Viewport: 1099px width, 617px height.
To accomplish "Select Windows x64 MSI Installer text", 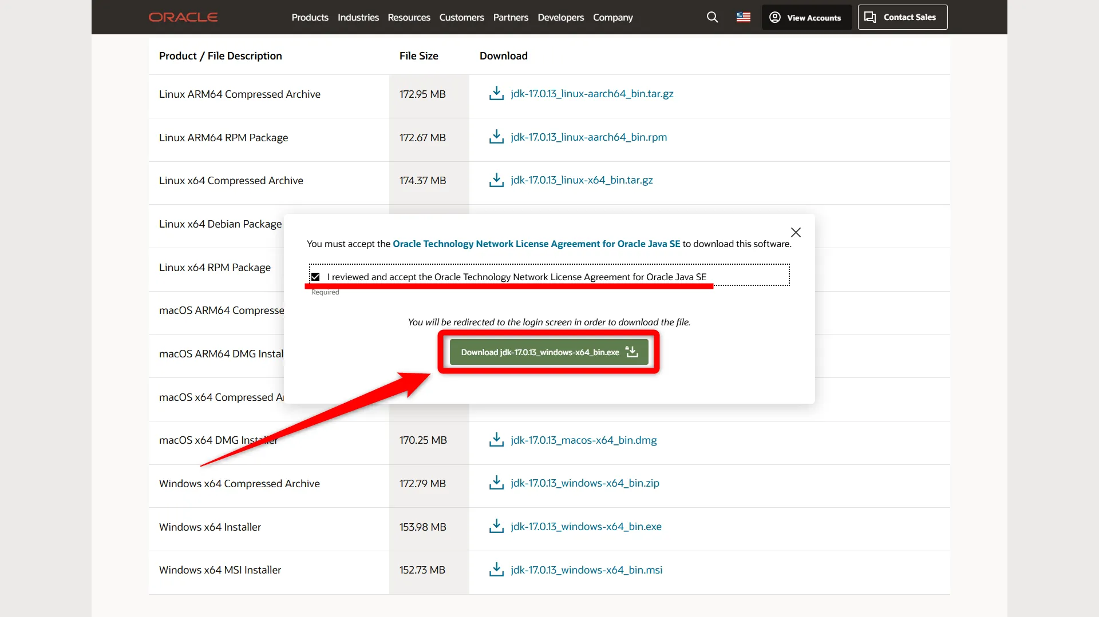I will pyautogui.click(x=220, y=570).
